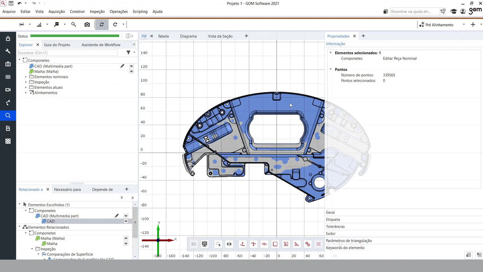Click the green Status progress bar

[x=74, y=36]
